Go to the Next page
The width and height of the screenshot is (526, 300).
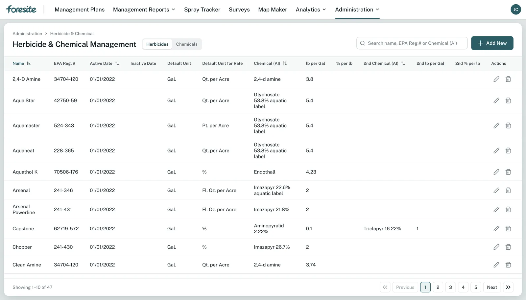(x=492, y=287)
